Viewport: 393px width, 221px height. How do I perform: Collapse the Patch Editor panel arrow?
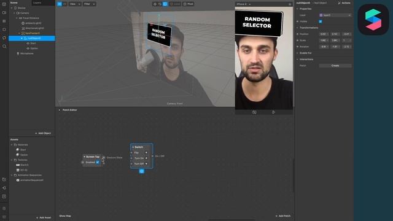coord(60,110)
